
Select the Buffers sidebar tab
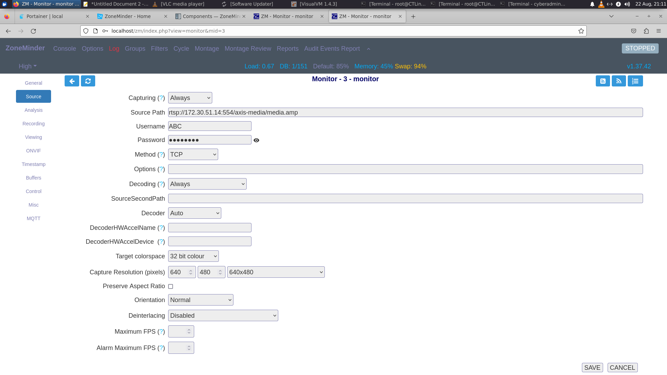tap(33, 178)
